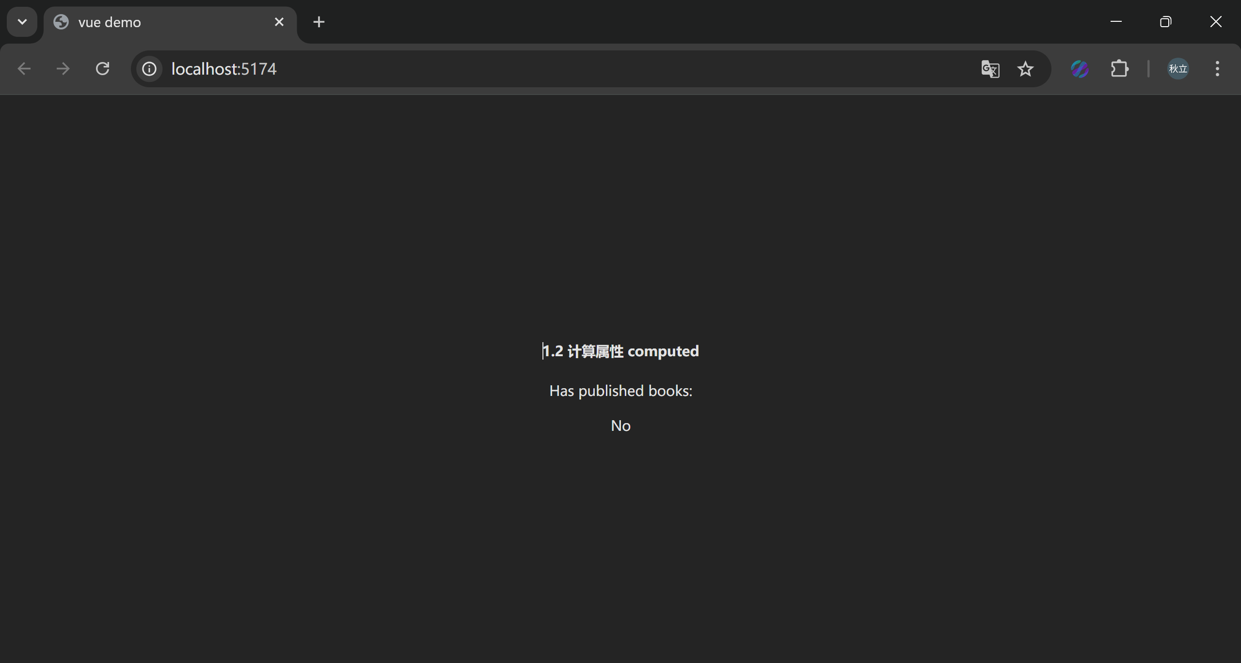Viewport: 1241px width, 663px height.
Task: Expand the tab search dropdown
Action: [22, 22]
